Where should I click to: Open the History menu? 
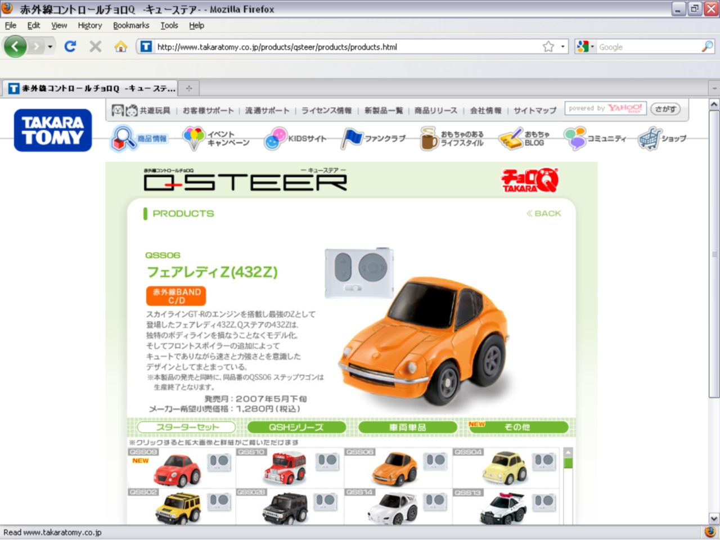[x=90, y=25]
